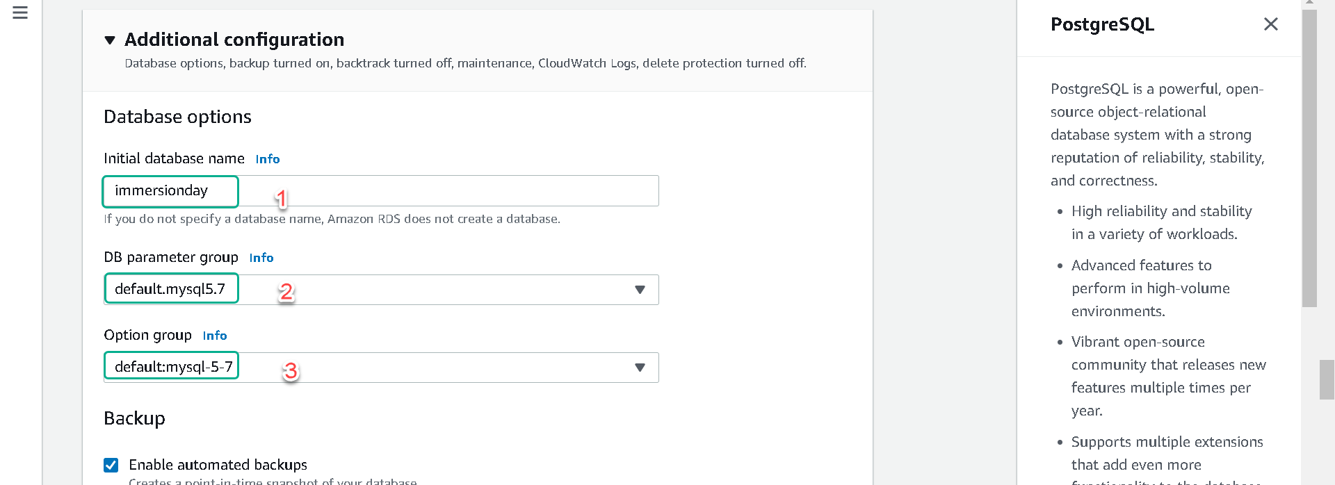Uncheck Enable automated backups checkbox
Viewport: 1335px width, 485px height.
111,465
